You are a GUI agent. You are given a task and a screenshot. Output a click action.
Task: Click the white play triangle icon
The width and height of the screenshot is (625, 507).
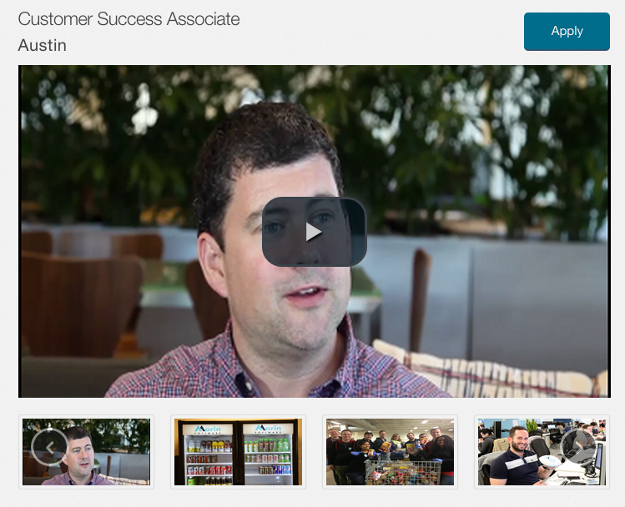point(314,232)
